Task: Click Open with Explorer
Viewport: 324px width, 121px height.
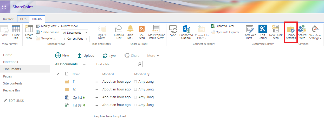Action: 225,32
